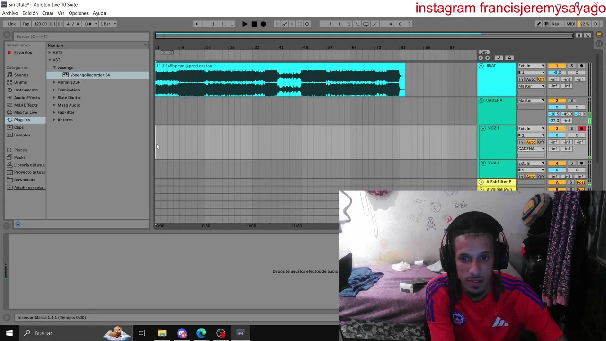The height and width of the screenshot is (341, 606).
Task: Set BEAT monitor to In
Action: 521,79
